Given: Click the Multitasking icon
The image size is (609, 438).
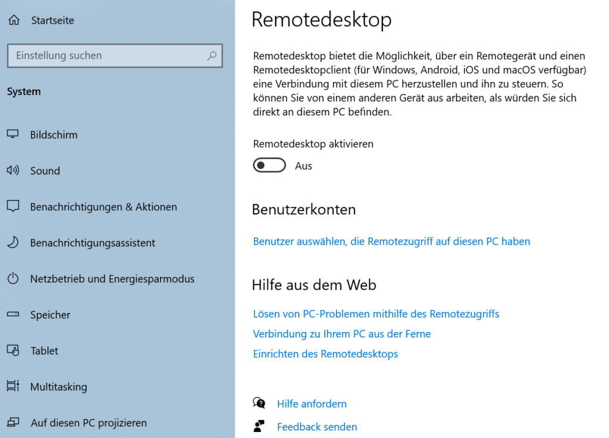Looking at the screenshot, I should [13, 387].
